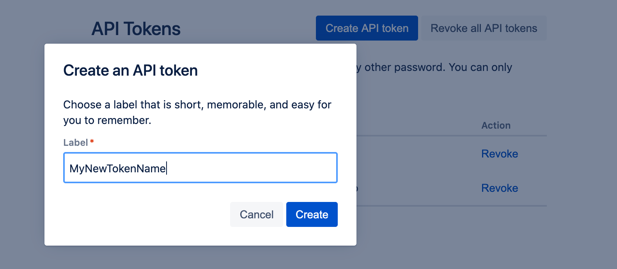617x269 pixels.
Task: Revoke the second token in the list
Action: pyautogui.click(x=499, y=188)
